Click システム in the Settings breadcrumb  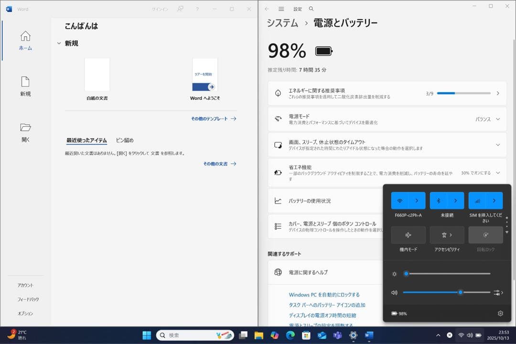point(282,23)
